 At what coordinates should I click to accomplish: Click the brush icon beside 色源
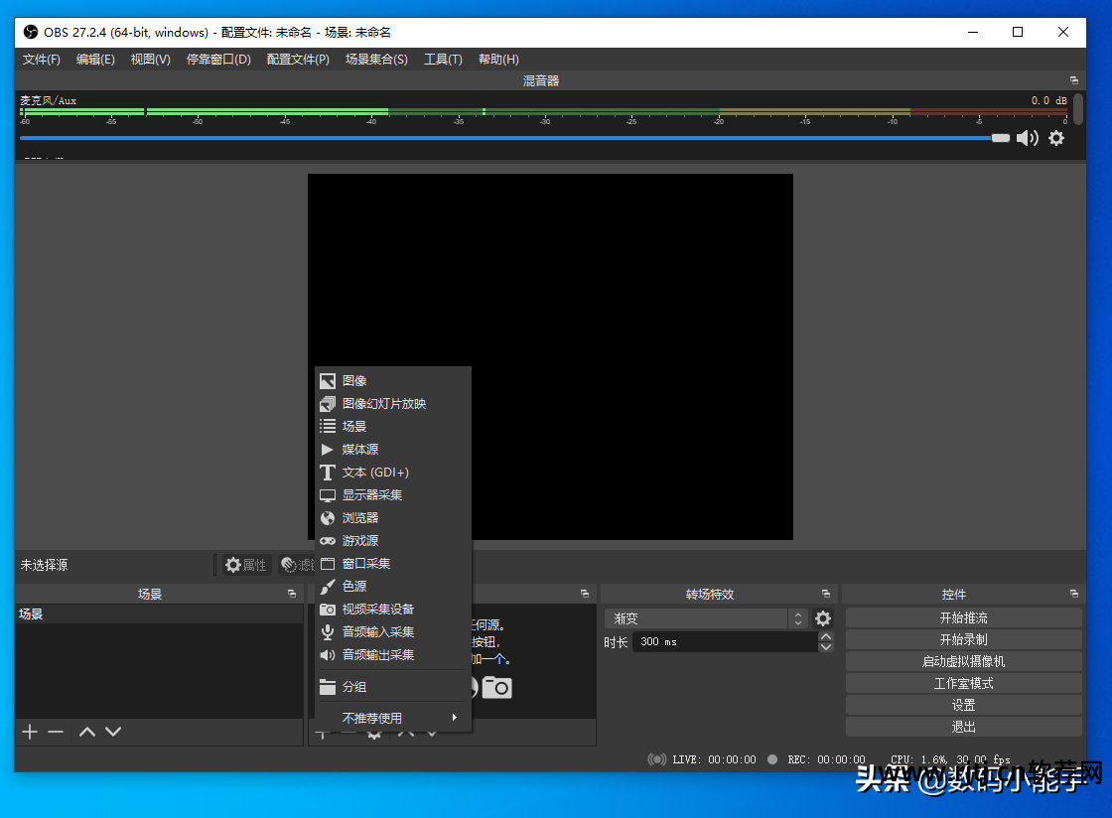(x=327, y=587)
